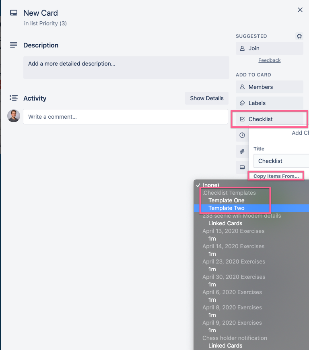The height and width of the screenshot is (350, 309).
Task: Click the card icon next to New Card title
Action: point(14,13)
